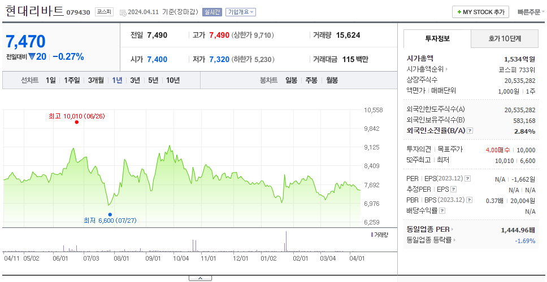Switch to the 호가10단계 tab
This screenshot has height=282, width=547.
tap(505, 39)
